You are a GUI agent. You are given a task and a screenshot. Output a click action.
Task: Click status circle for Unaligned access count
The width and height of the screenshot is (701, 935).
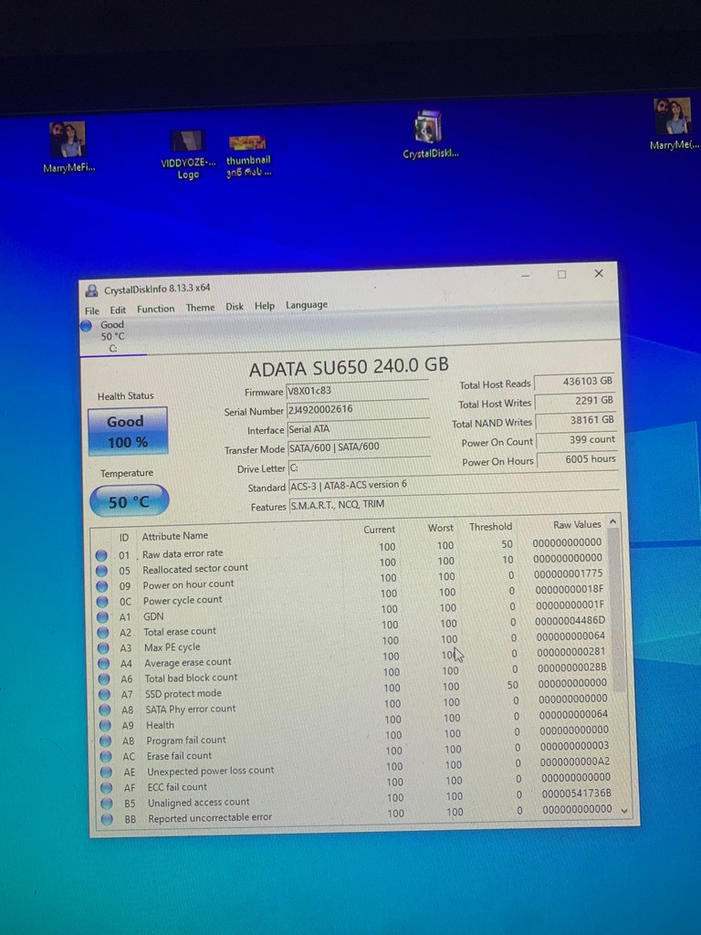point(107,804)
